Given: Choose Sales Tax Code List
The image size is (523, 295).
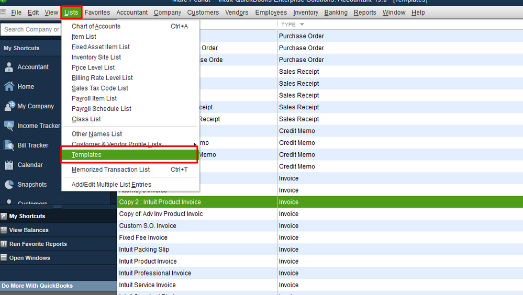Looking at the screenshot, I should 130,88.
